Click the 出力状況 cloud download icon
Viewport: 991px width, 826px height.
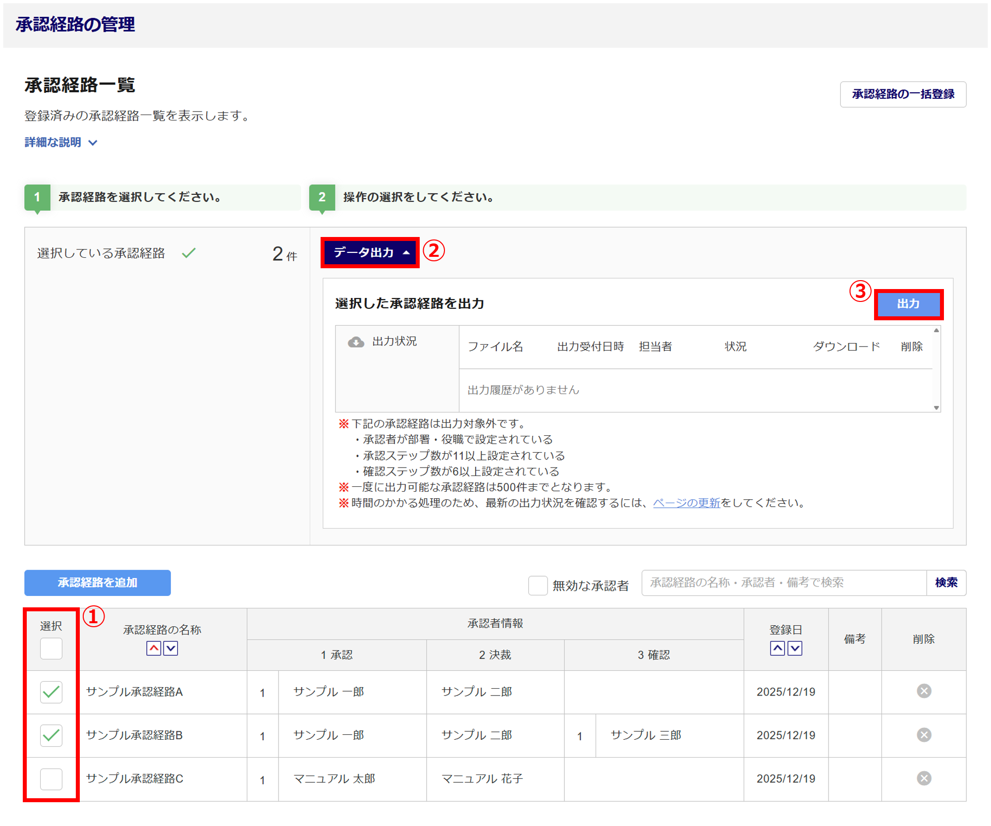coord(356,342)
